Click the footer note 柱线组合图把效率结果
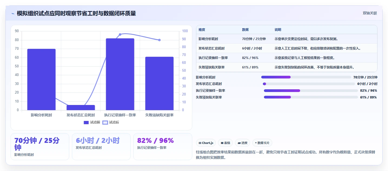Viewport: 388px width, 171px height. [x=286, y=155]
